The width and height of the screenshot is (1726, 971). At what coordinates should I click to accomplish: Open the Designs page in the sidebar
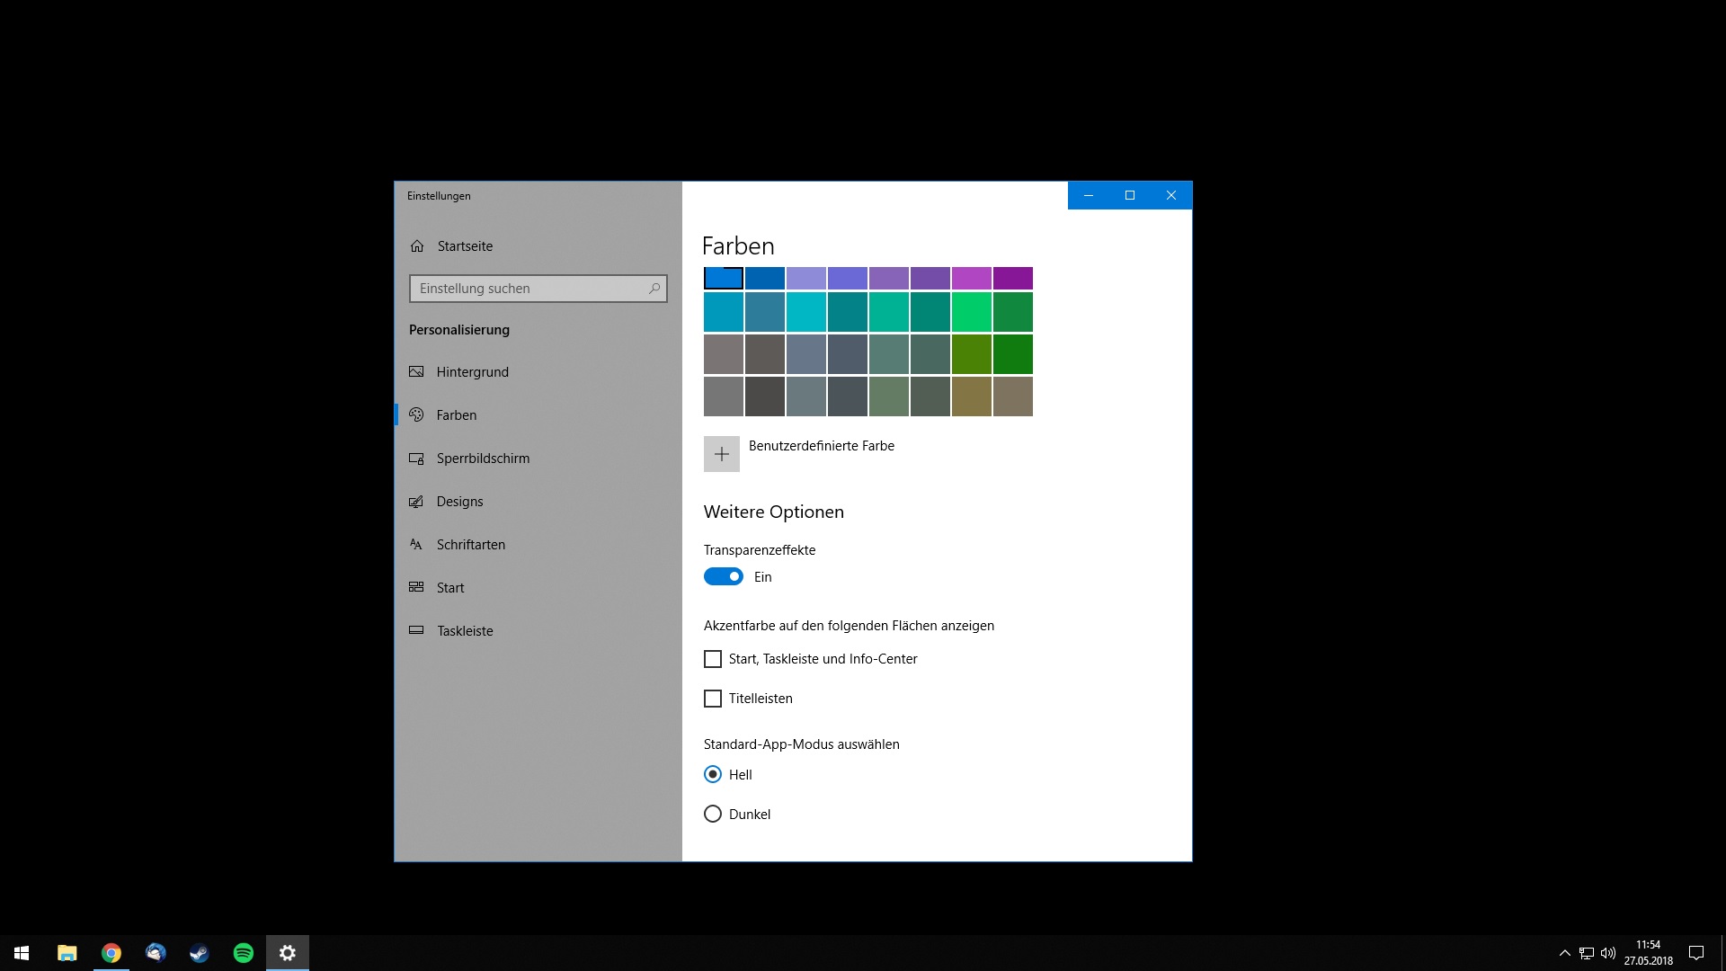coord(538,502)
